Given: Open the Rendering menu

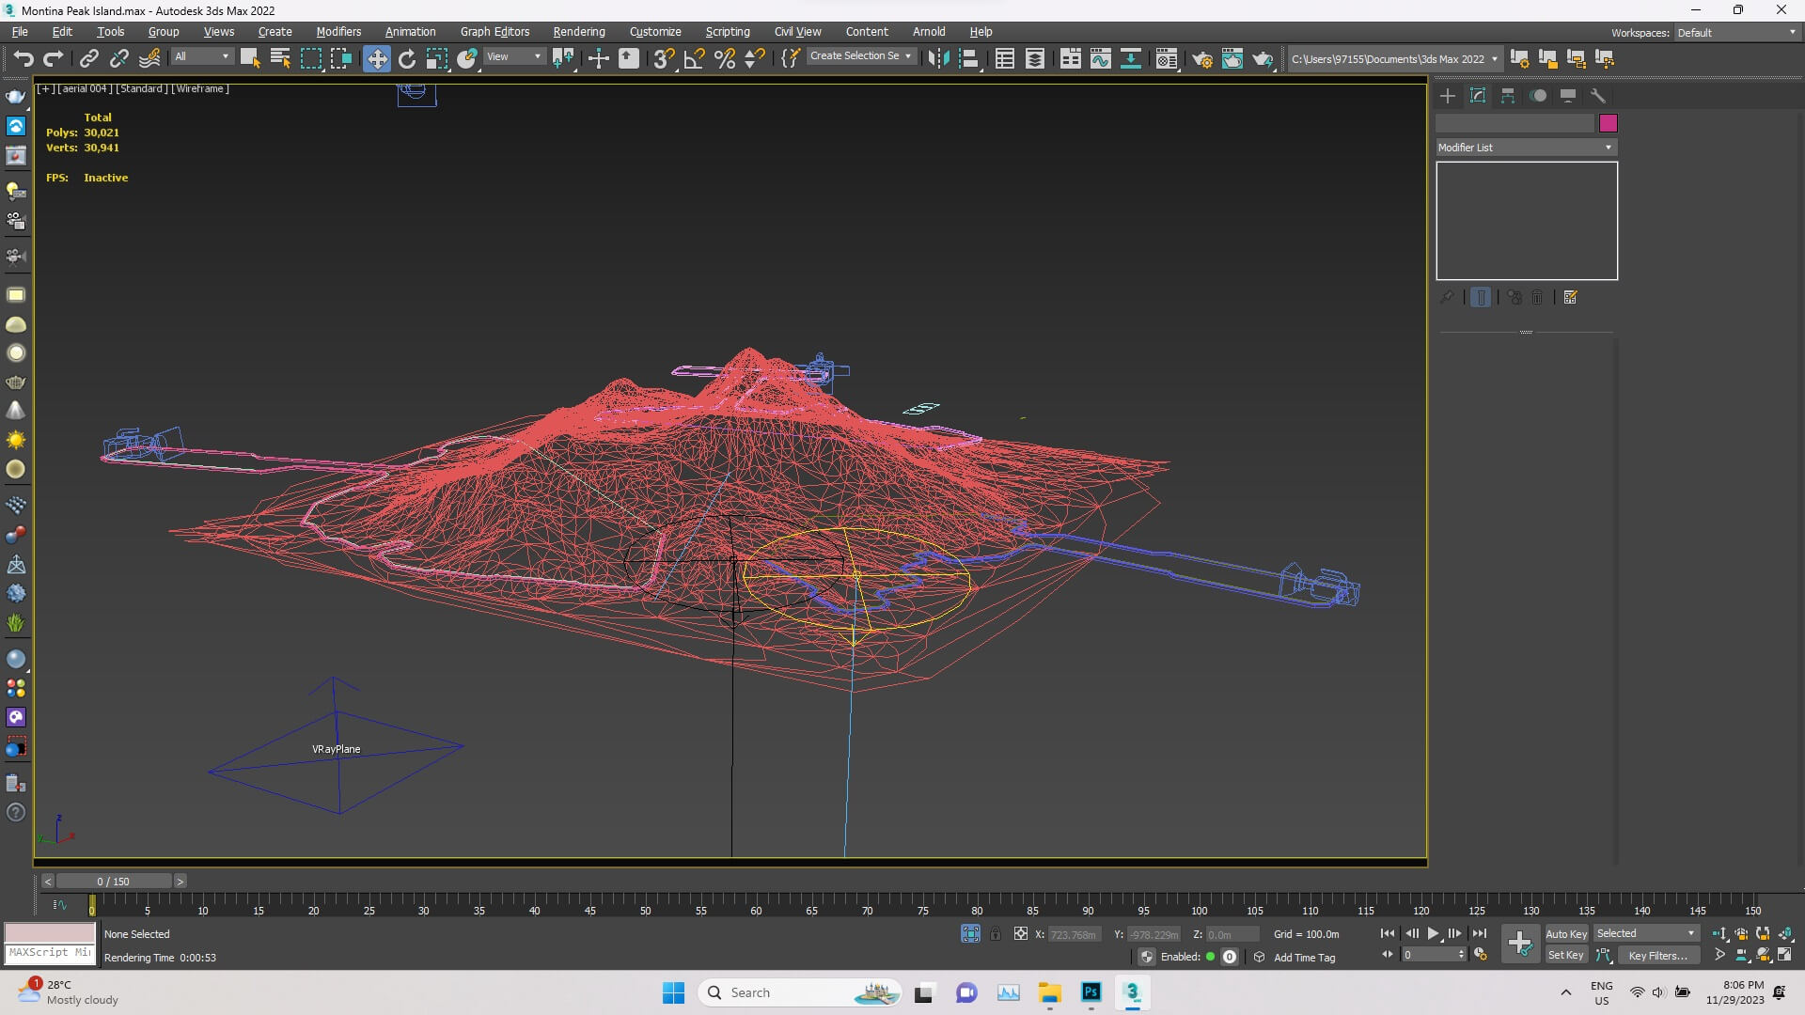Looking at the screenshot, I should pos(578,32).
